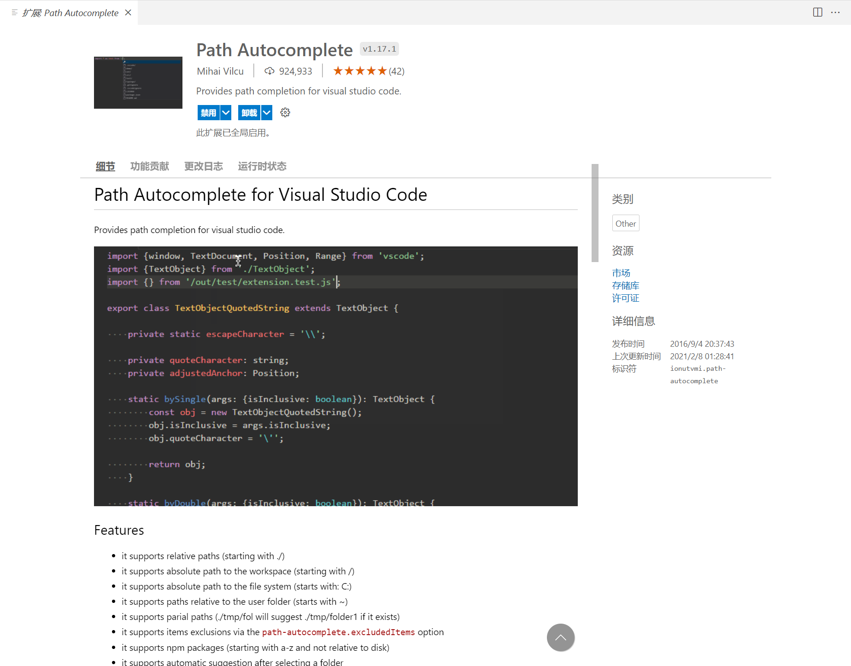Open the 市场 marketplace link
The width and height of the screenshot is (851, 666).
pyautogui.click(x=621, y=273)
